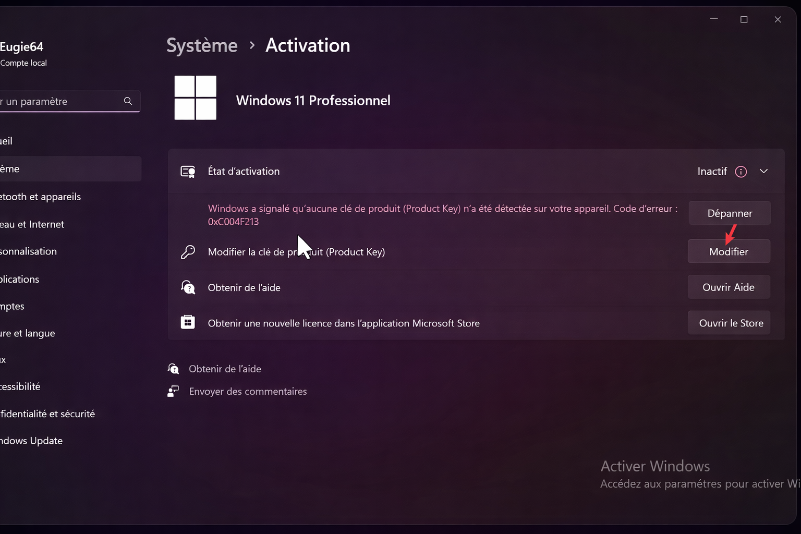Close the Settings window
801x534 pixels.
coord(778,19)
